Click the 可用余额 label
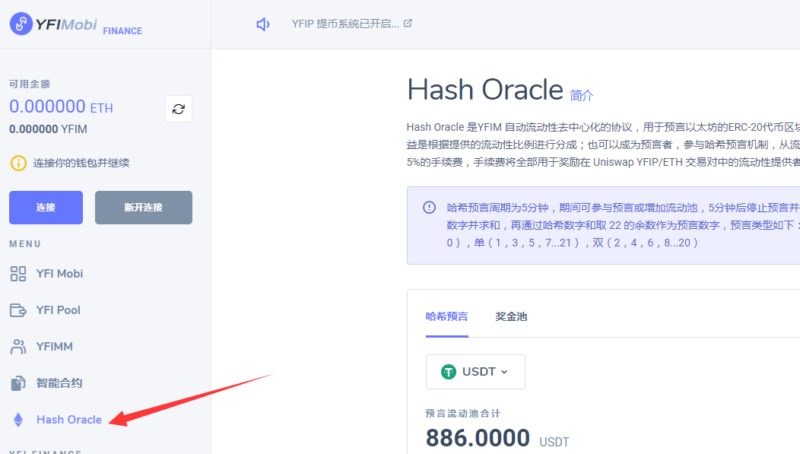The image size is (800, 454). tap(30, 84)
